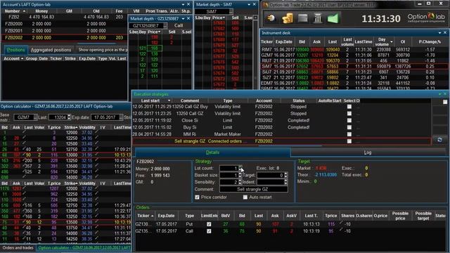The image size is (450, 253).
Task: Select SiM7 row in Instrument desk
Action: (354, 66)
